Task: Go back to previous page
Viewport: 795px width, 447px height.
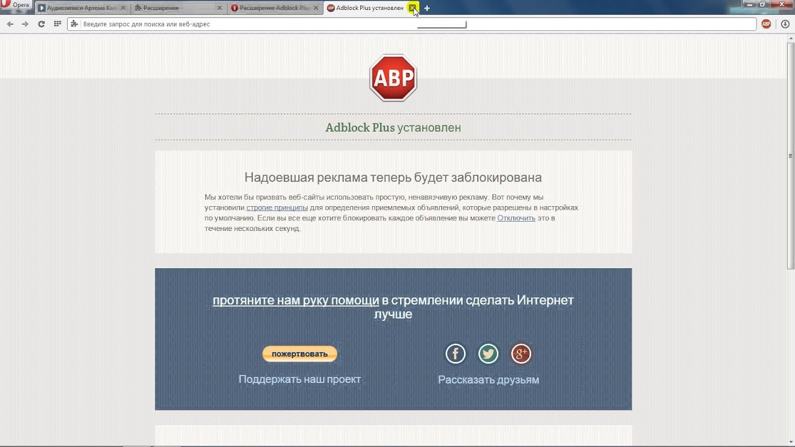Action: 10,24
